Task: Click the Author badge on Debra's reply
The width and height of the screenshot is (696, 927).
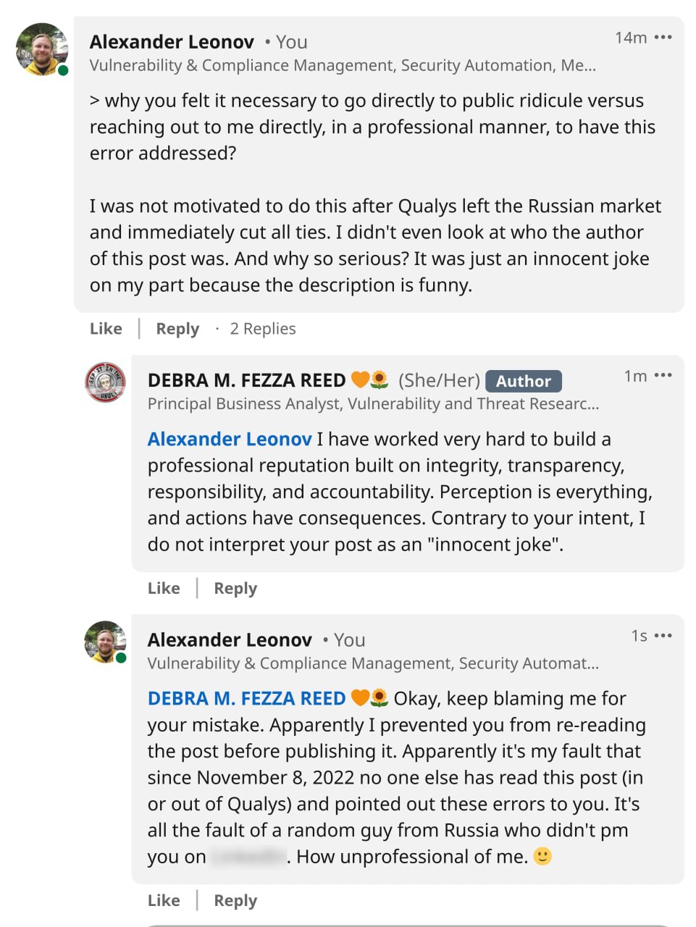Action: pos(524,381)
